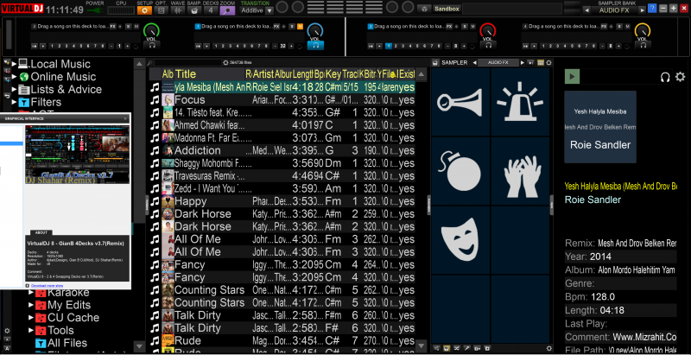Screen dimensions: 691x355
Task: Click the Sandbox button
Action: coord(447,9)
